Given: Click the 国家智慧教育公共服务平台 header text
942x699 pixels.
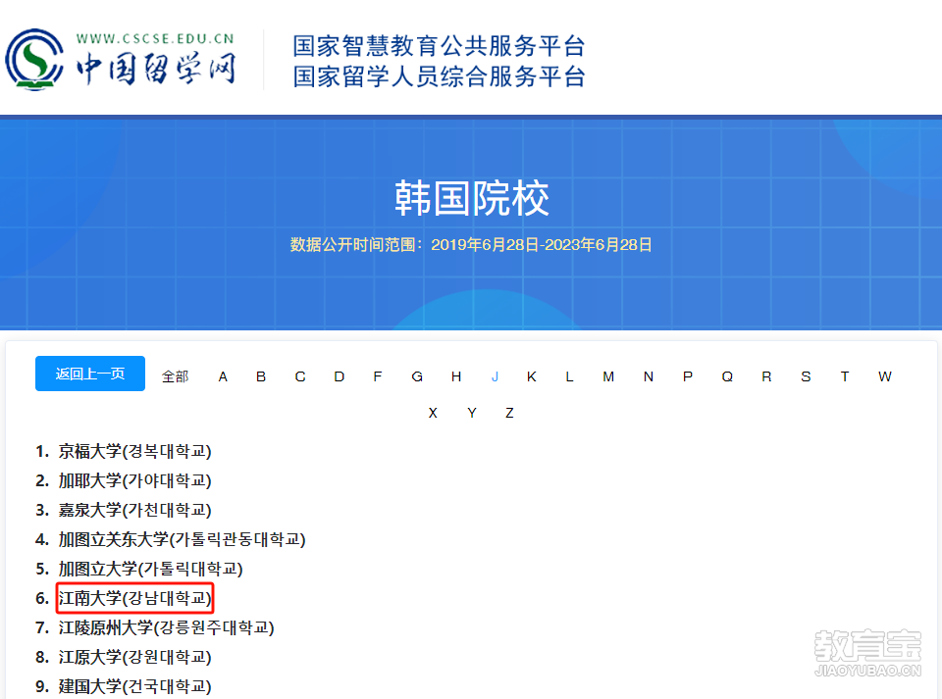Looking at the screenshot, I should (x=439, y=46).
